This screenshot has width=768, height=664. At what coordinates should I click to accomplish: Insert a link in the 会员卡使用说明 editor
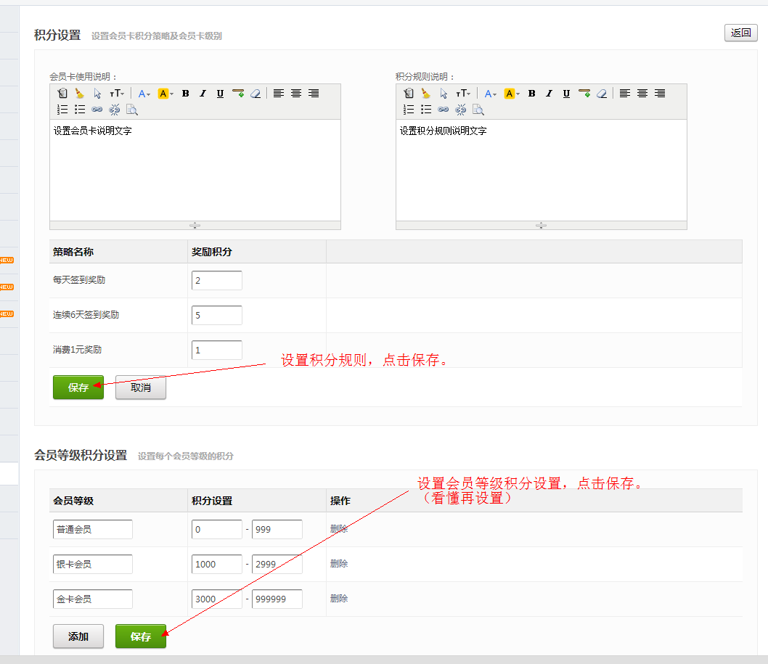coord(97,110)
